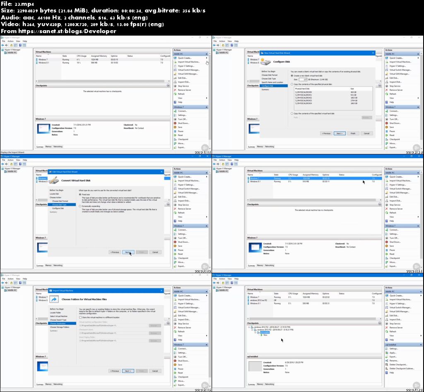The image size is (424, 392).
Task: Click Remove Server in New Virtual Hard Disk frame
Action: click(x=396, y=90)
